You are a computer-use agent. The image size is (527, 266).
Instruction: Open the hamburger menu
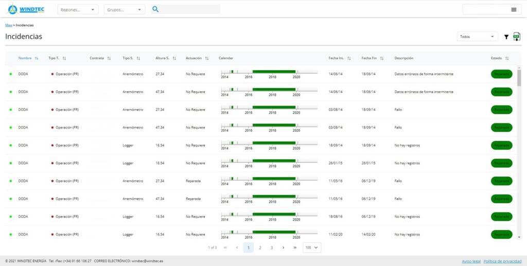(x=513, y=9)
